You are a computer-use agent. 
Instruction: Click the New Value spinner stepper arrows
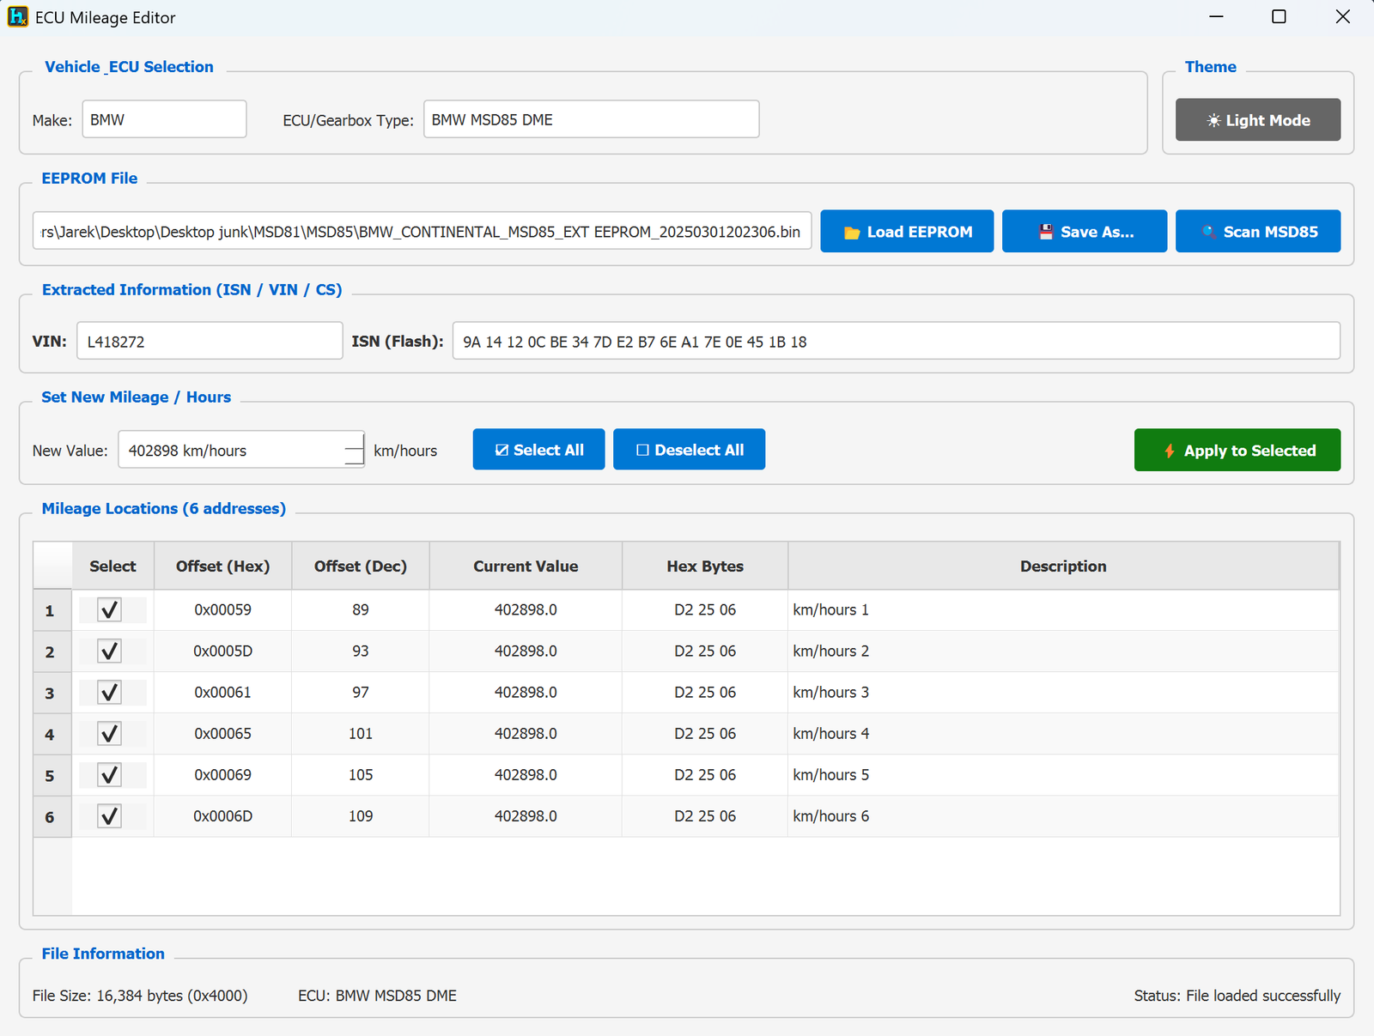pyautogui.click(x=354, y=450)
